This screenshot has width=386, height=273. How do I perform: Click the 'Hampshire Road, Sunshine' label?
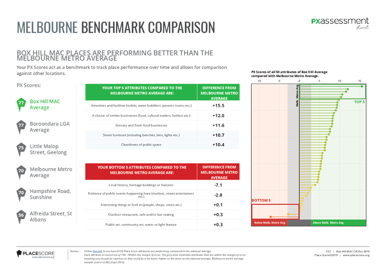(50, 194)
